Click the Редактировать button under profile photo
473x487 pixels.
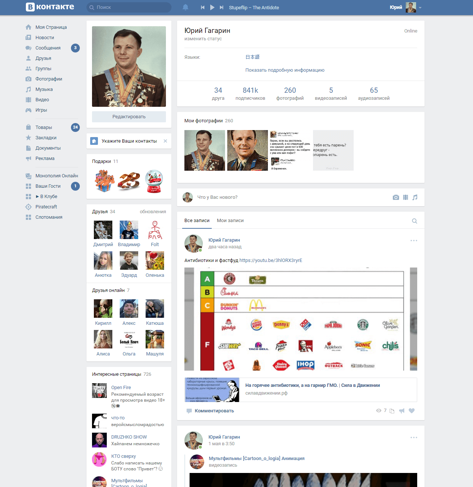click(x=129, y=117)
